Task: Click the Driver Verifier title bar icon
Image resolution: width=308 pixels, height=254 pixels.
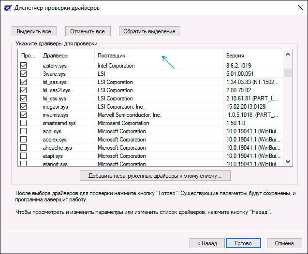Action: coord(8,8)
